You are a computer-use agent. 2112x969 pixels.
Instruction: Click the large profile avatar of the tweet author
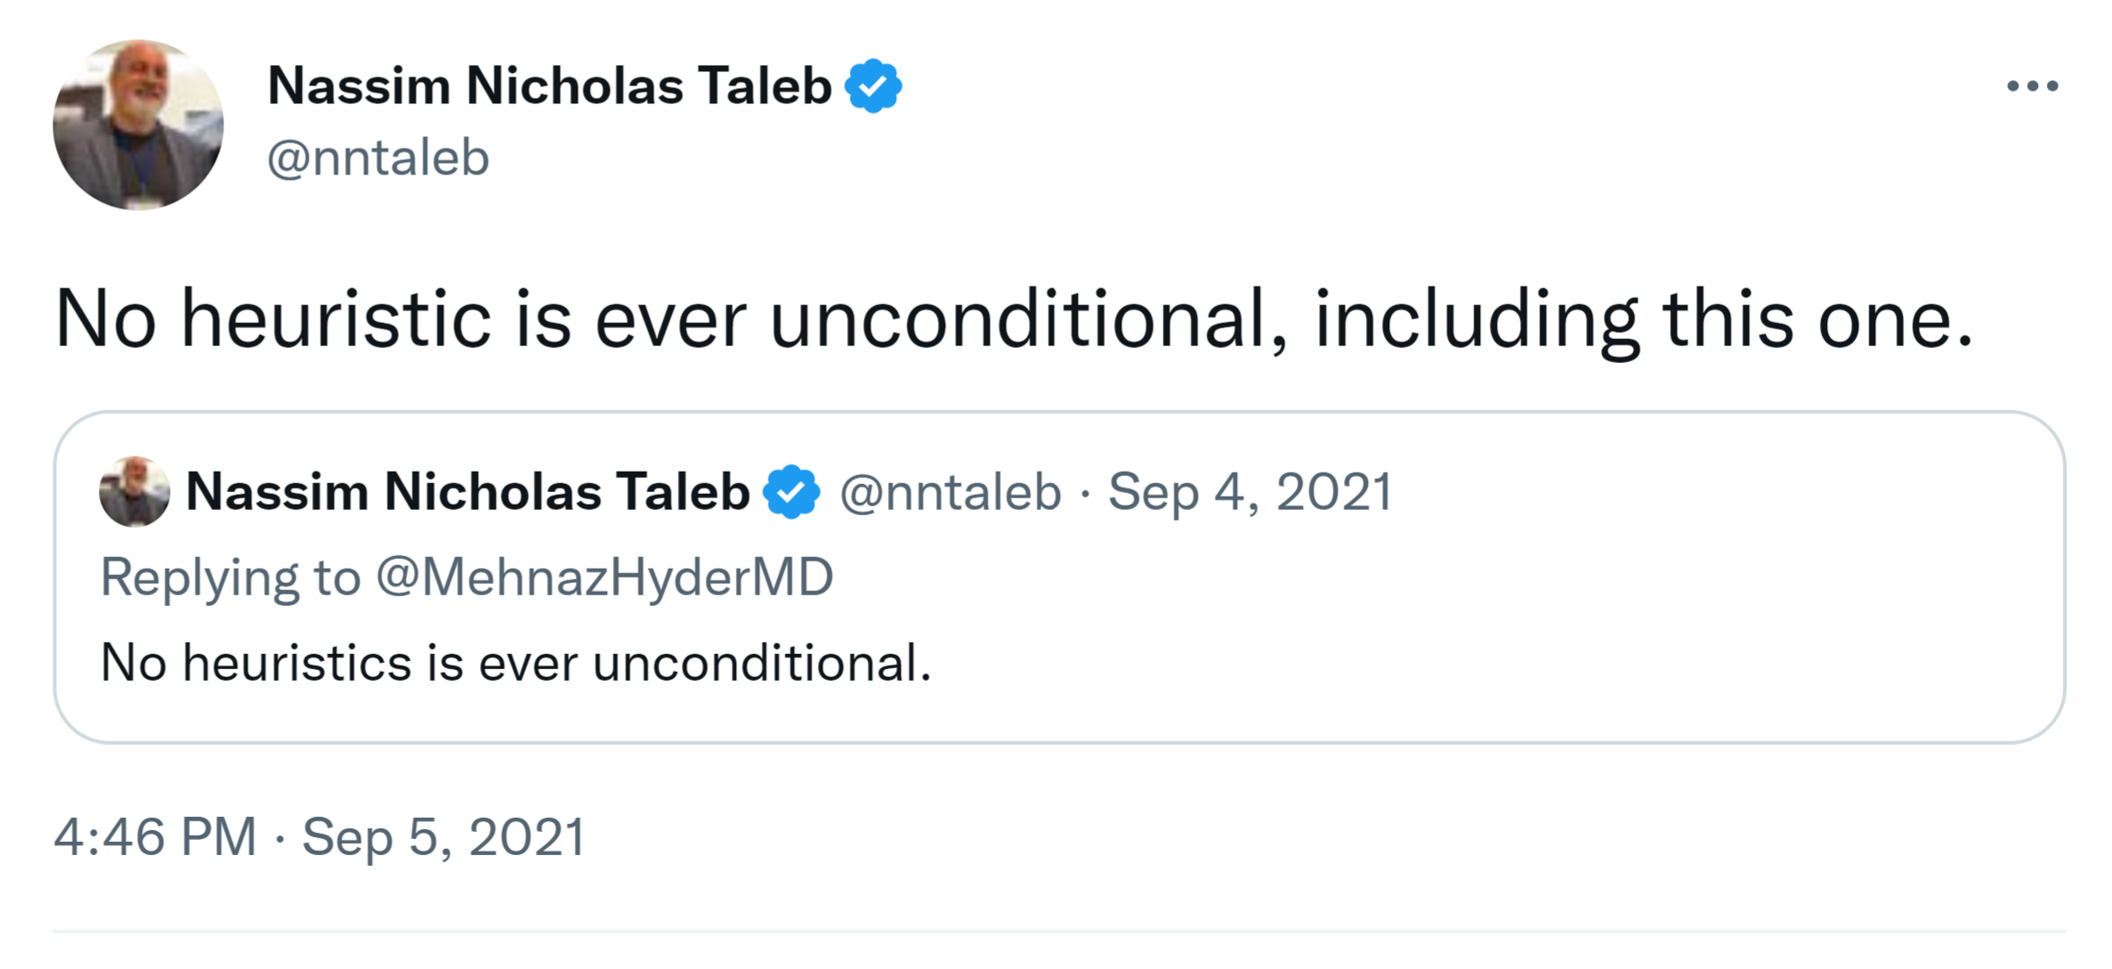pos(138,125)
